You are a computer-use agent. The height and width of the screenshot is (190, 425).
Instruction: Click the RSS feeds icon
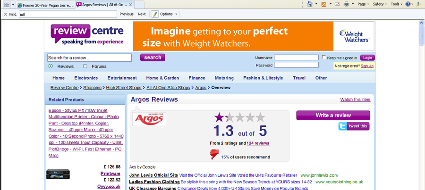pyautogui.click(x=323, y=4)
